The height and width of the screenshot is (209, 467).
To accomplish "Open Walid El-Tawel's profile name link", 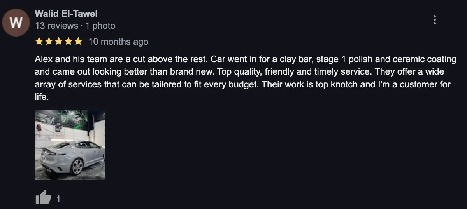I will pyautogui.click(x=66, y=14).
